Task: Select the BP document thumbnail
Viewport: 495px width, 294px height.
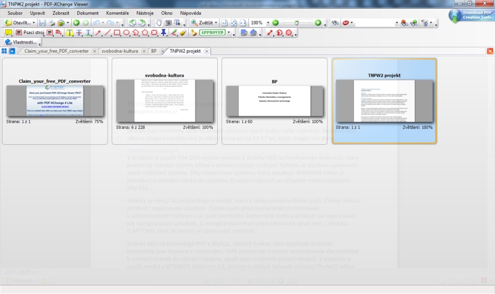Action: [x=274, y=101]
